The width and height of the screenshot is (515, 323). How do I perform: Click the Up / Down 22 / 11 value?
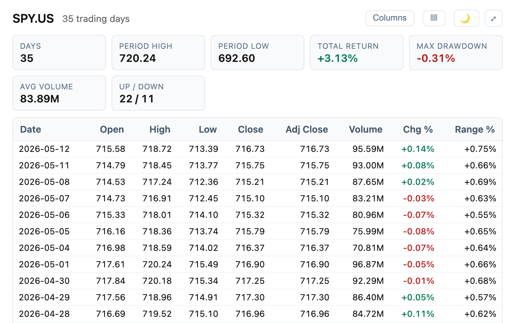click(x=137, y=99)
